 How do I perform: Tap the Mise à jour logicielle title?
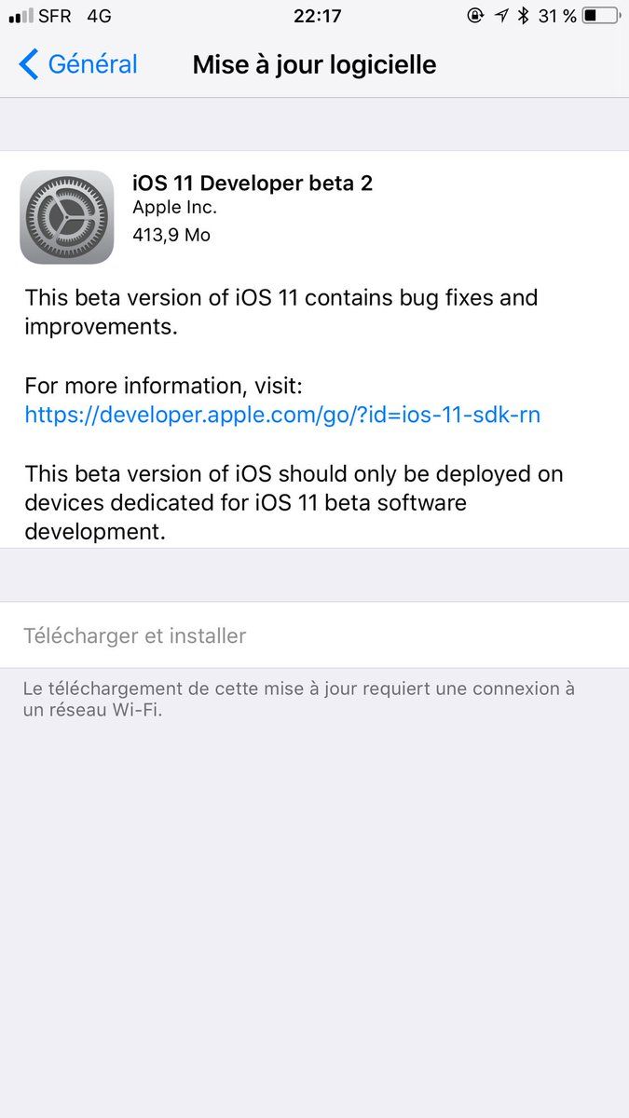click(x=314, y=64)
